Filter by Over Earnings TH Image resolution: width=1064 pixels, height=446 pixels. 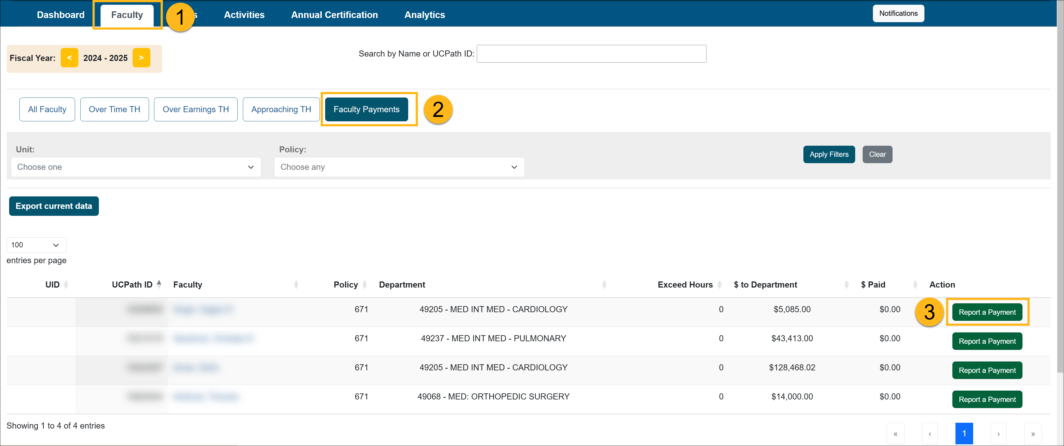coord(195,109)
